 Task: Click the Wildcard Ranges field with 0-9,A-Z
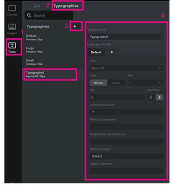(126, 156)
